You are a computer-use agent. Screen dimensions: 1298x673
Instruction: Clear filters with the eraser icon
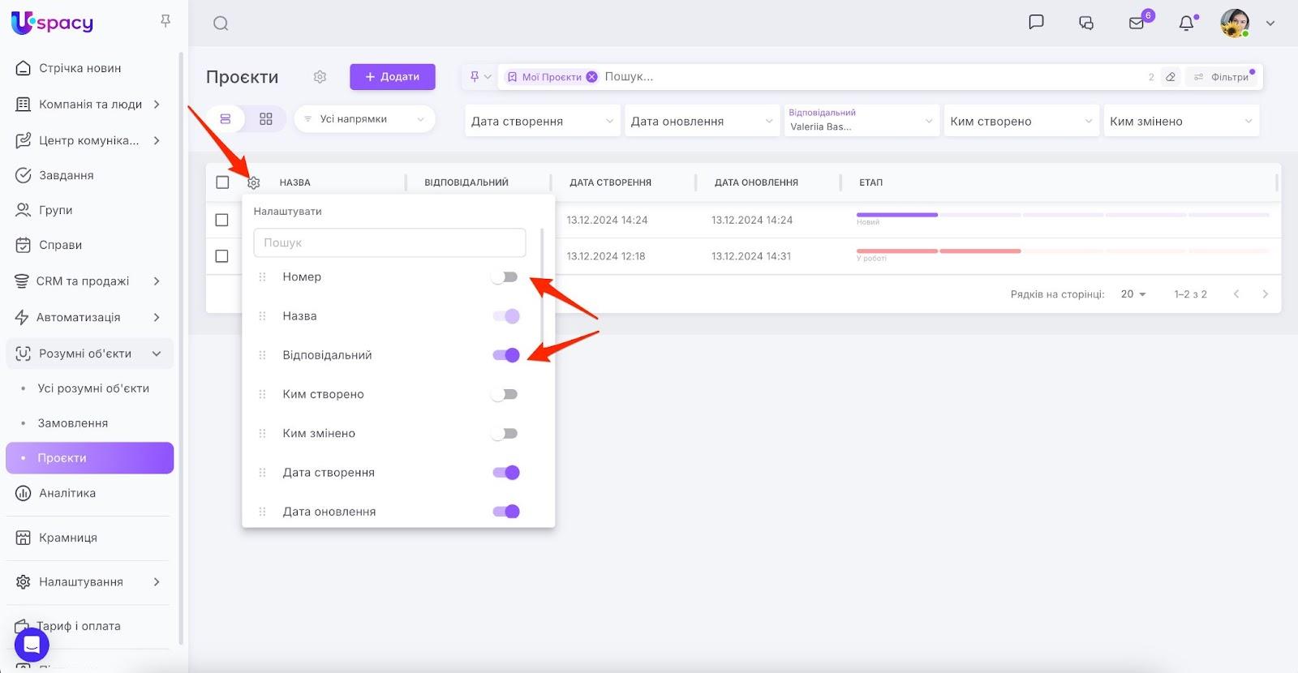(1170, 77)
